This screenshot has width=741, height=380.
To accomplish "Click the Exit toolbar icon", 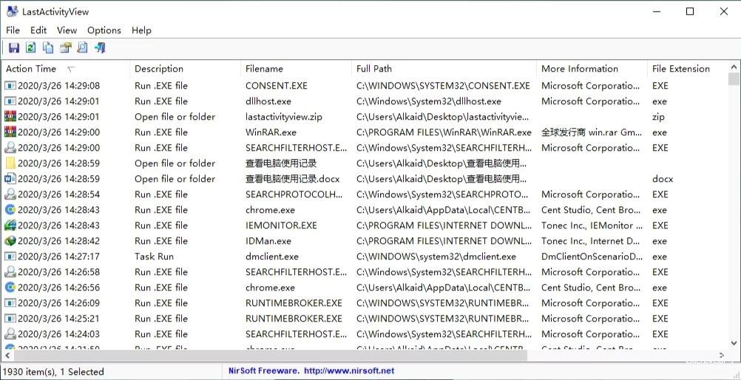I will tap(100, 48).
